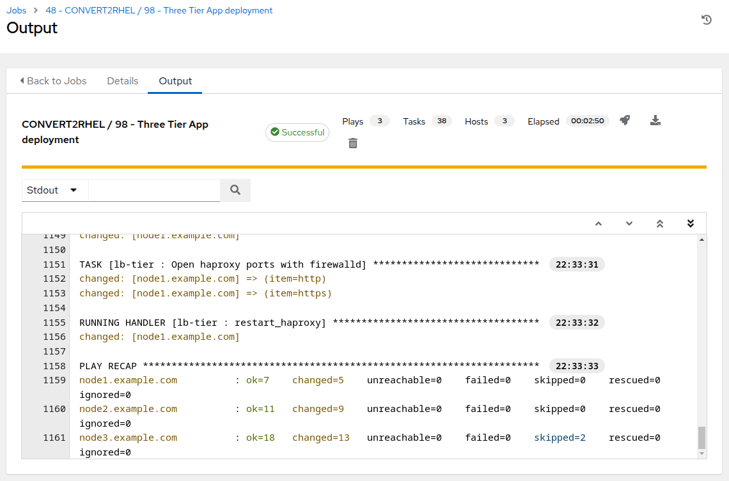Click the item=http changed line
The height and width of the screenshot is (481, 729).
pos(203,279)
